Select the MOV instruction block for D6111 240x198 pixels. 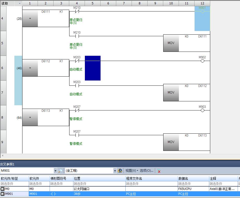point(171,43)
